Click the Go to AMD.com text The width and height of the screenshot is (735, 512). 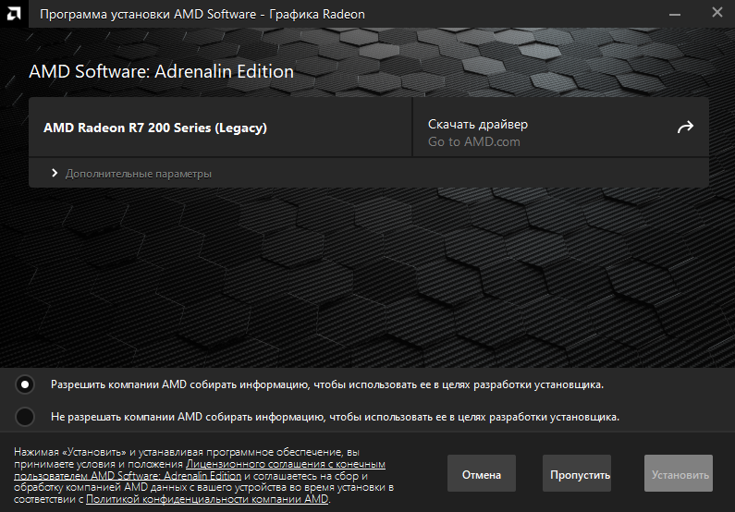click(474, 142)
